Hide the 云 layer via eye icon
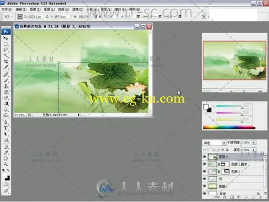Viewport: 269px width, 202px height. 204,179
